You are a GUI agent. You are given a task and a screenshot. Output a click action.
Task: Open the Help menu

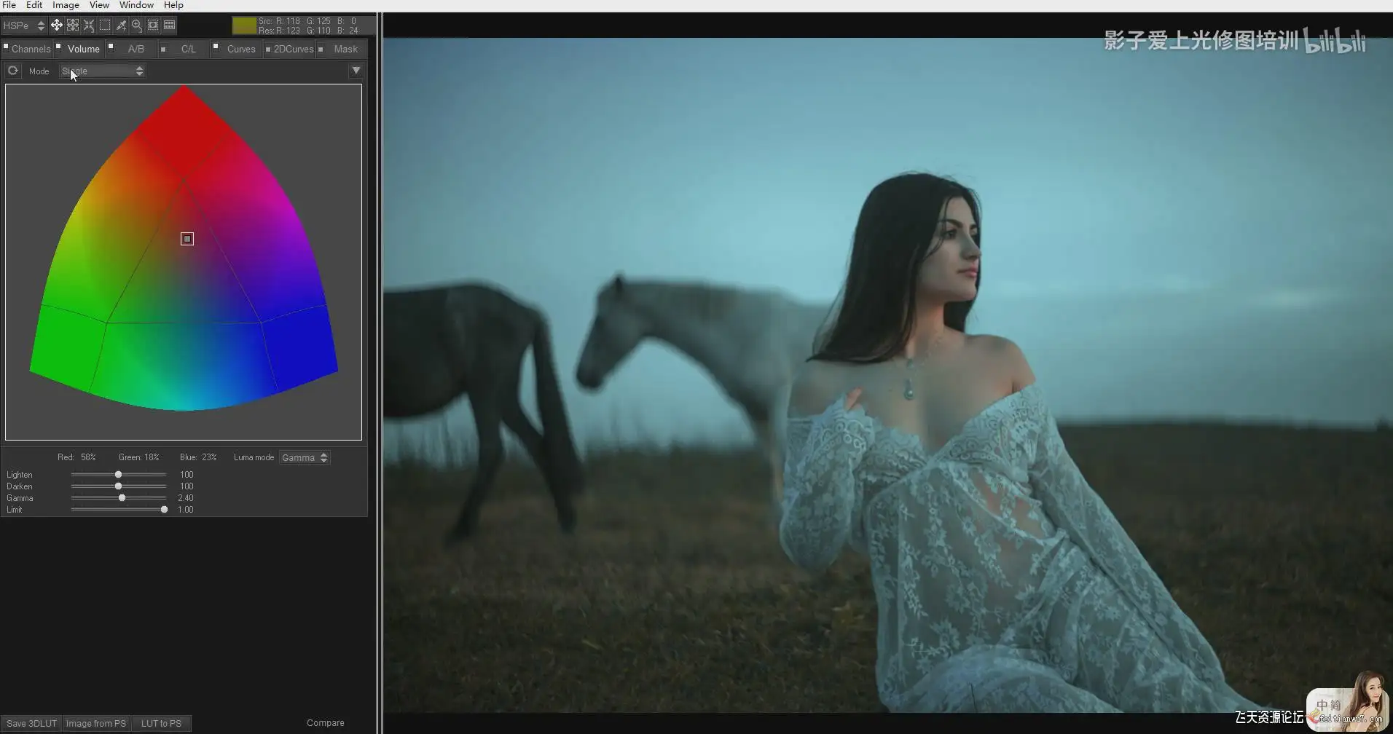(173, 5)
